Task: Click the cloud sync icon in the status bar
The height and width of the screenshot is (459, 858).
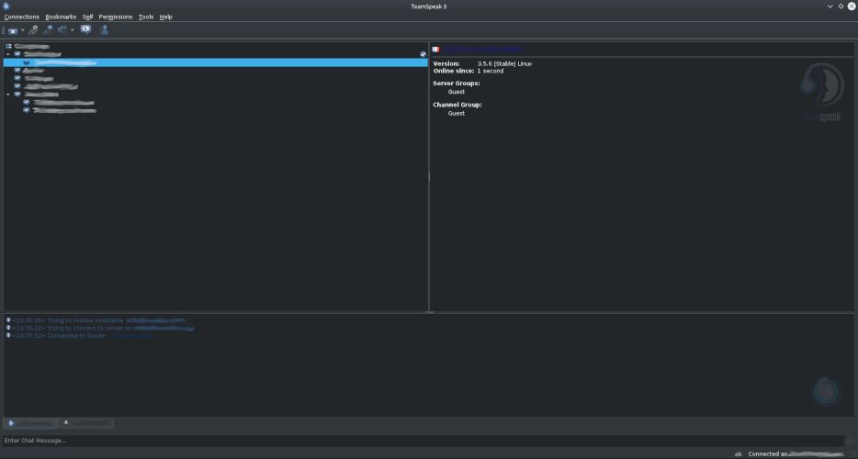Action: click(x=739, y=454)
